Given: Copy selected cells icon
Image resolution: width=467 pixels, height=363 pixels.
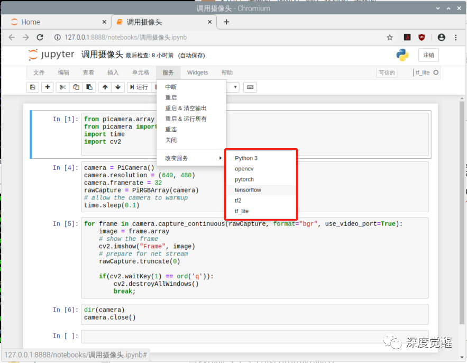Looking at the screenshot, I should [x=76, y=87].
